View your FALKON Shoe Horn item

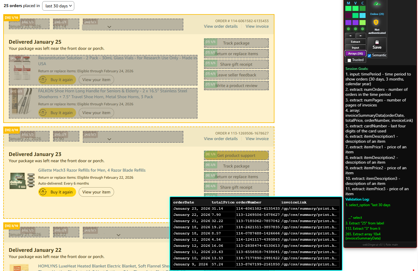coord(96,113)
